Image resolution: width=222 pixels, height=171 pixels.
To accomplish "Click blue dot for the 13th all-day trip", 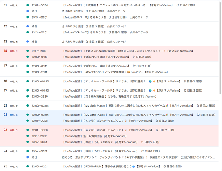I will coord(28,41).
